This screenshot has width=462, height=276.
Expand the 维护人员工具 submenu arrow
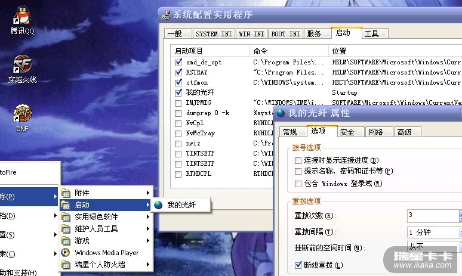click(148, 229)
